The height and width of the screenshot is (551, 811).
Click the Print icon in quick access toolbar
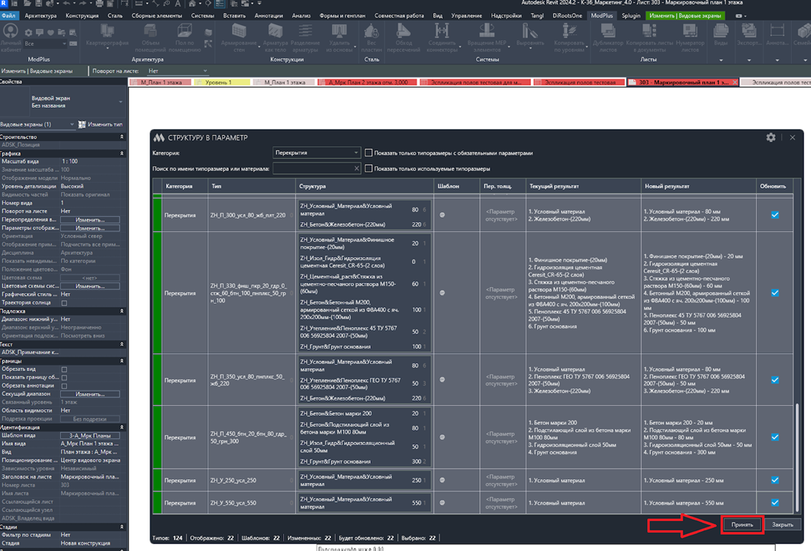pos(99,4)
